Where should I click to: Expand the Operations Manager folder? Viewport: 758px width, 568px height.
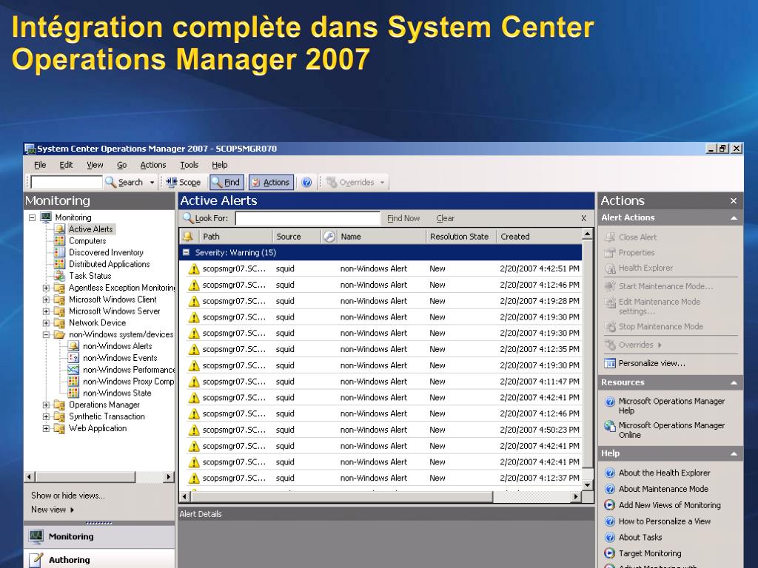coord(46,405)
